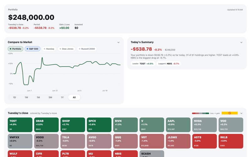The width and height of the screenshot is (251, 157).
Task: Open the Leader TOST +4.9% pill
Action: coord(143,64)
